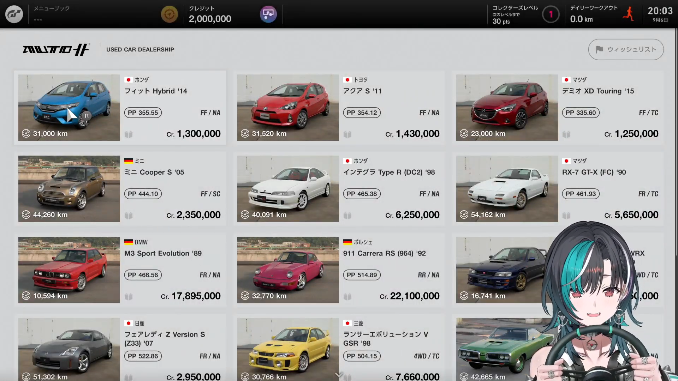
Task: Choose the 911 Carrera RS (964) '92 listing
Action: pyautogui.click(x=339, y=270)
